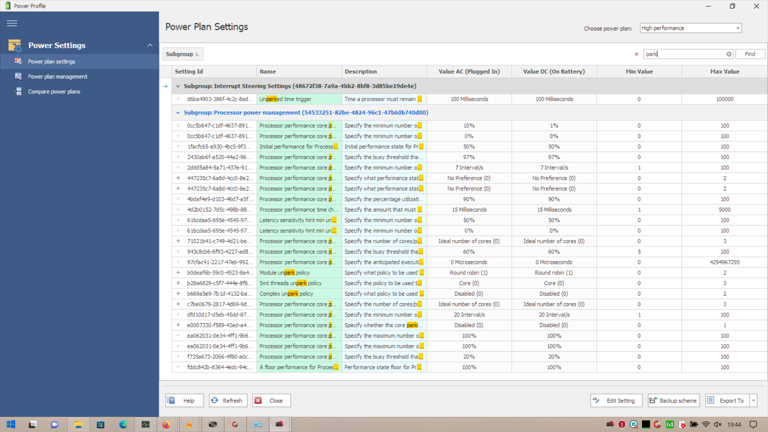Click the Refresh button

228,400
